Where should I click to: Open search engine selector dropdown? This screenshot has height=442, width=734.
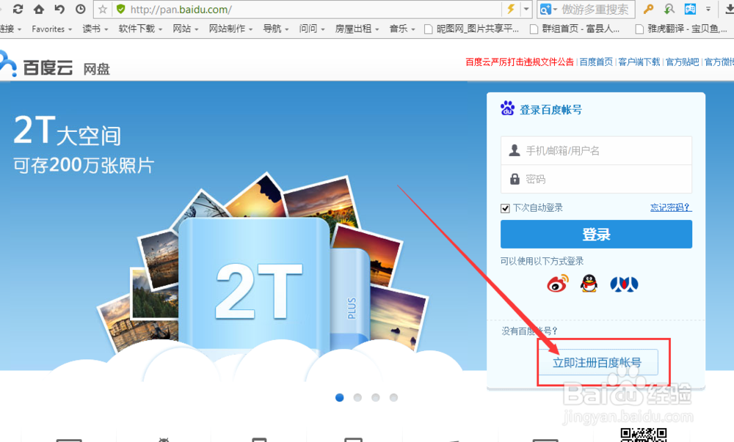tap(548, 10)
